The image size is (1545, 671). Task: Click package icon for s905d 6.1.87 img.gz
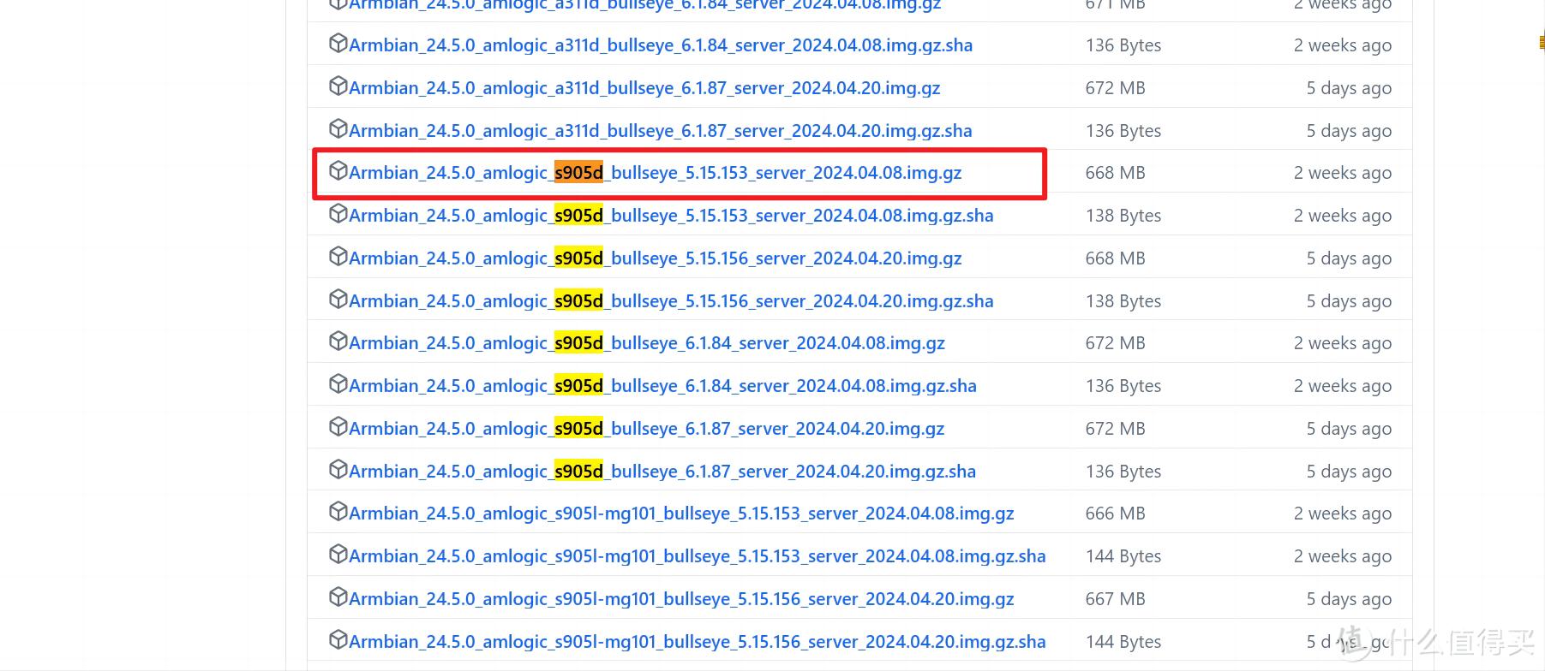[338, 427]
